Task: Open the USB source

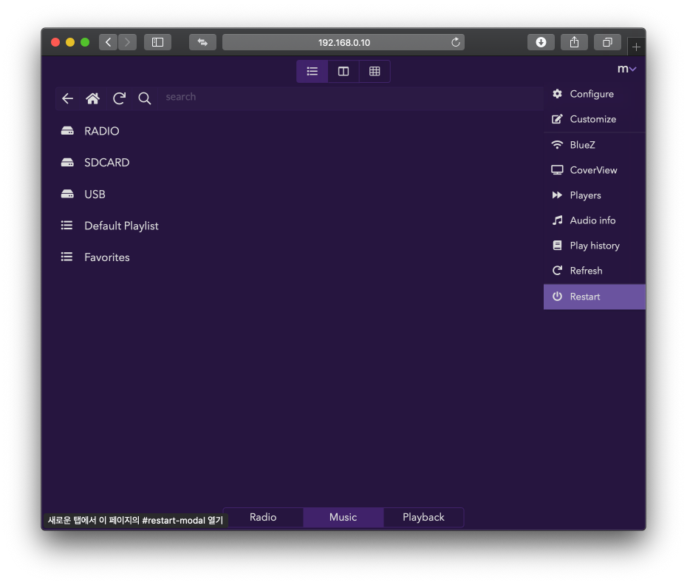Action: [x=95, y=195]
